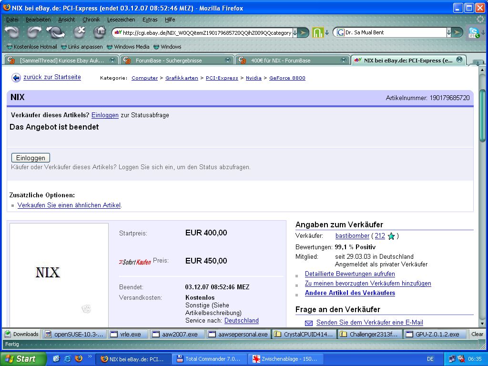Screen dimensions: 488x366
Task: Open the address bar history dropdown
Action: [x=295, y=32]
